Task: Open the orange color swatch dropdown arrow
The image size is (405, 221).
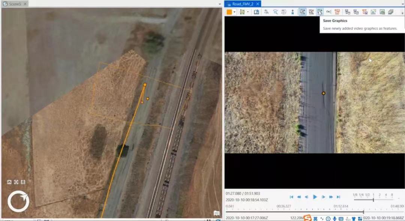Action: [234, 12]
